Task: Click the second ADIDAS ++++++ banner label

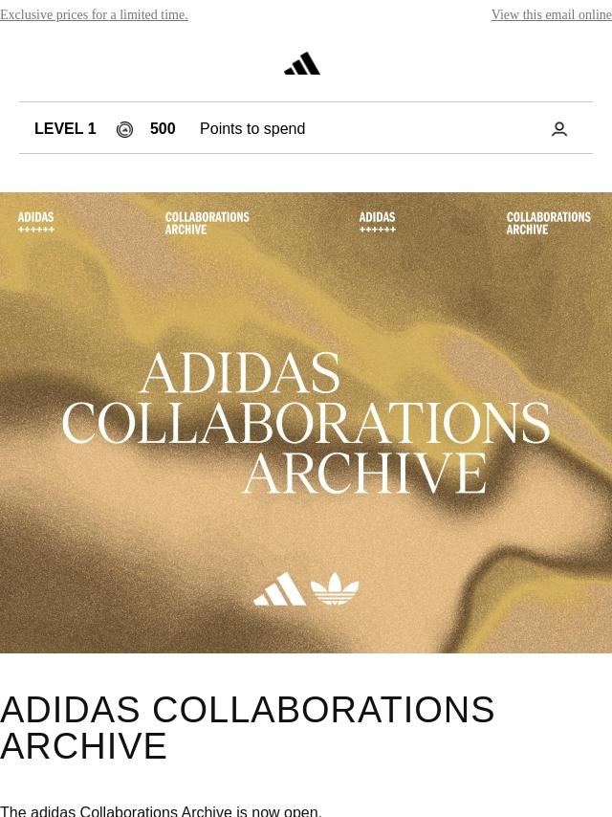Action: 377,223
